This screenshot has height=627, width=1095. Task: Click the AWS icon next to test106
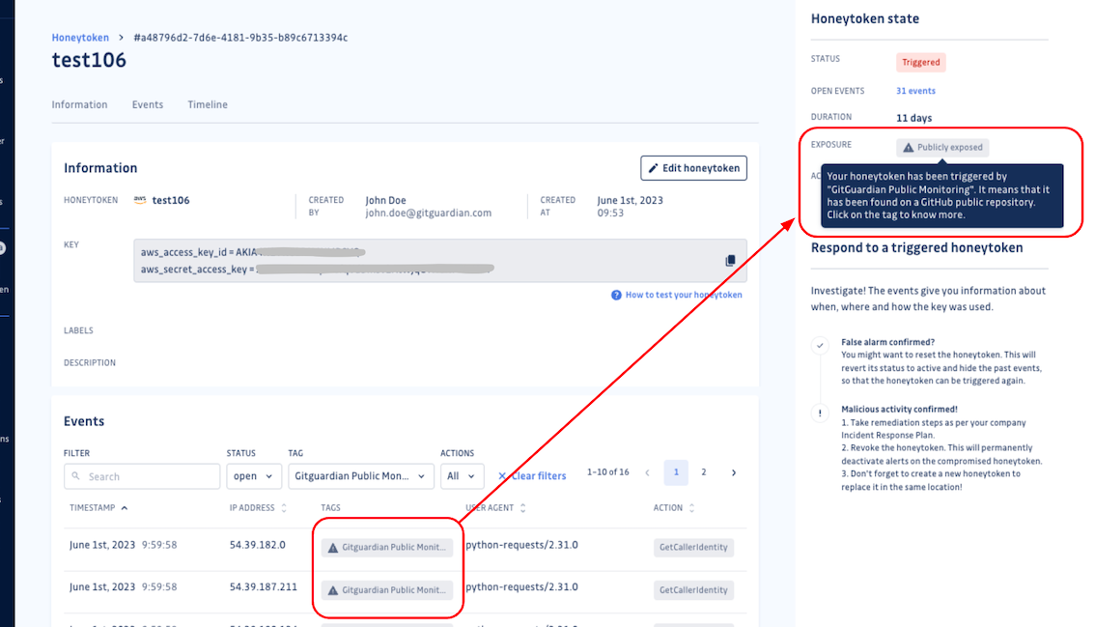click(142, 200)
